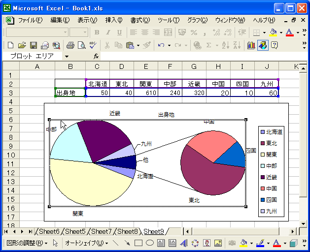Open Print Preview icon

(81, 45)
